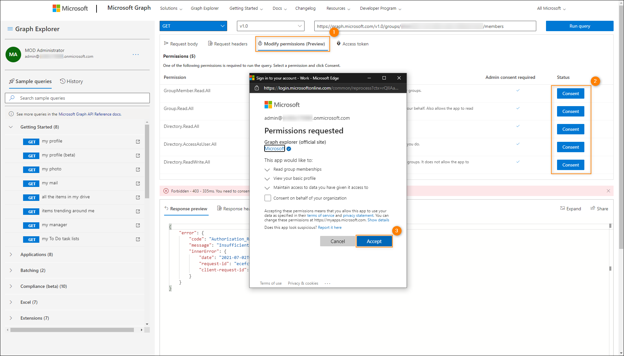Expand Maintain access to data permission details
Screen dimensions: 624x356
[267, 188]
